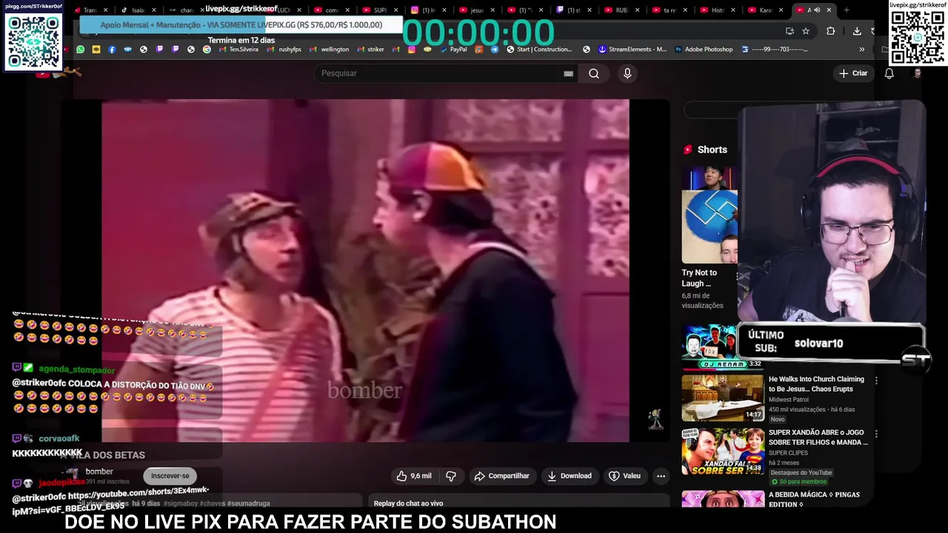The width and height of the screenshot is (948, 533).
Task: Click the video player showing bomber
Action: (x=365, y=271)
